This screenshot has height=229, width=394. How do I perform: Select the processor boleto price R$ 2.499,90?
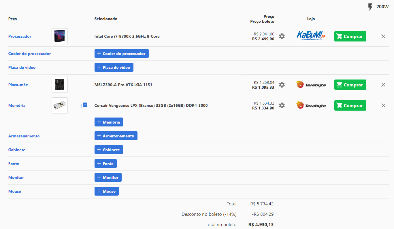coord(263,39)
